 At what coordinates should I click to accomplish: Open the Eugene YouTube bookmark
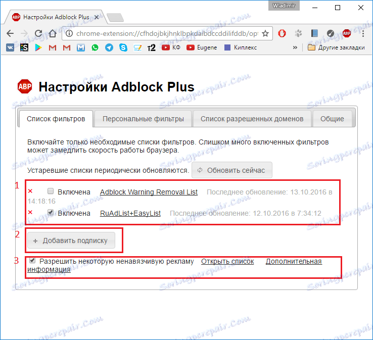202,47
